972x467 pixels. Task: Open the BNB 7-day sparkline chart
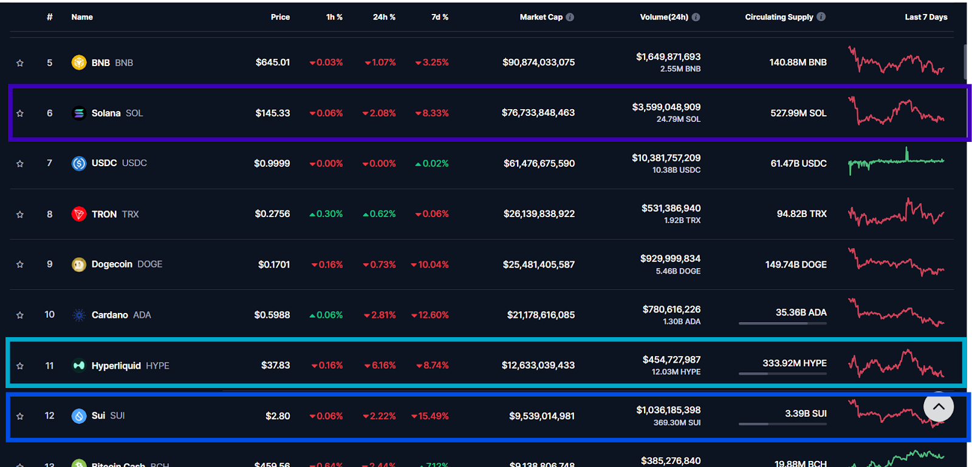(896, 60)
